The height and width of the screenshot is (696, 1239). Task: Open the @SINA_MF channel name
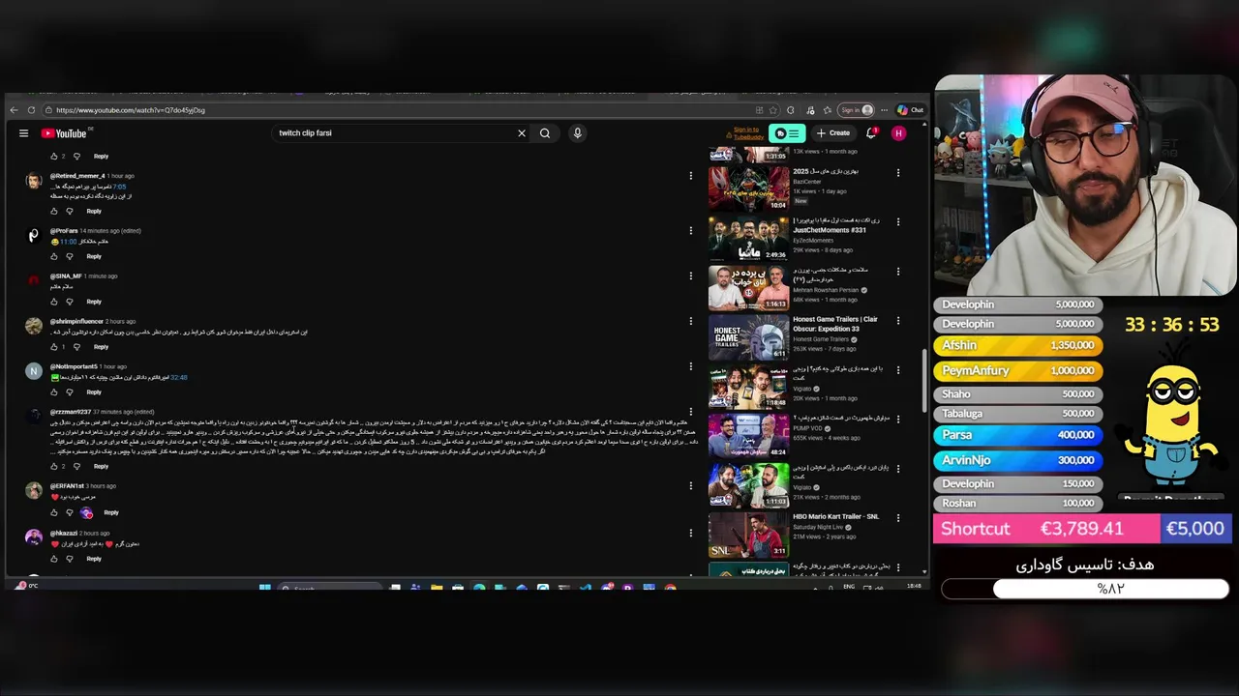coord(66,276)
